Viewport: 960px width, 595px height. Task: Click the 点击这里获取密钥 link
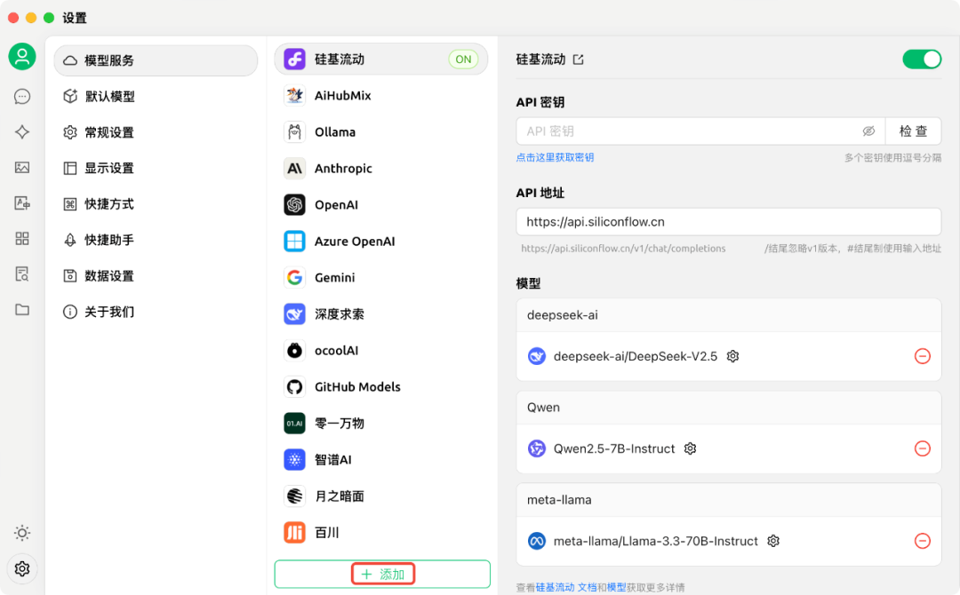coord(555,157)
